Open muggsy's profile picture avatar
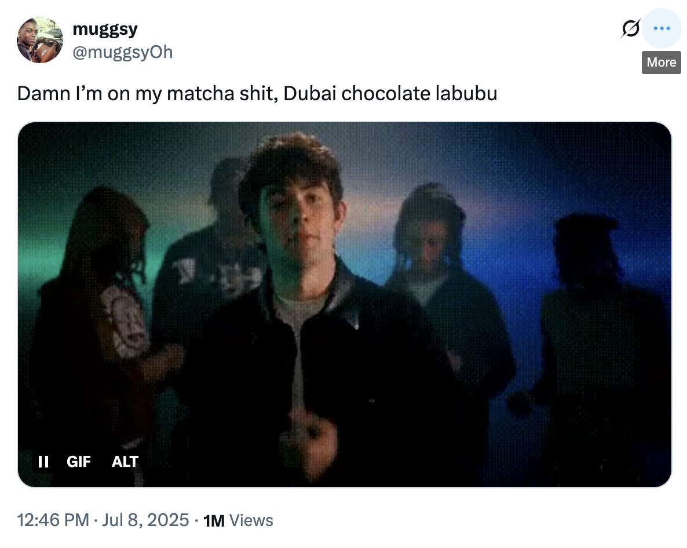Screen dimensions: 687x548 [40, 40]
